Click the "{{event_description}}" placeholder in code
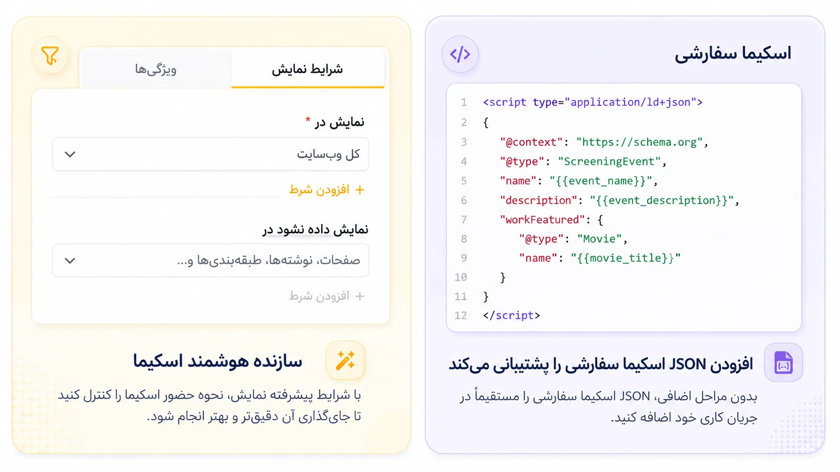This screenshot has width=840, height=472. point(662,200)
